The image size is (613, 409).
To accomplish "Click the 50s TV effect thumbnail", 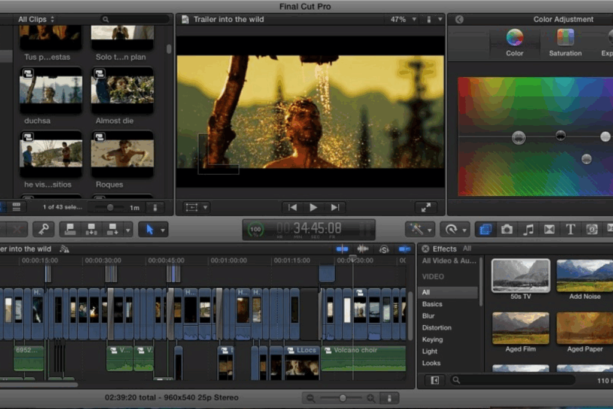I will click(x=521, y=275).
